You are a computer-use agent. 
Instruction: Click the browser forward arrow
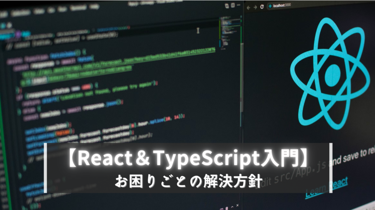[255, 7]
